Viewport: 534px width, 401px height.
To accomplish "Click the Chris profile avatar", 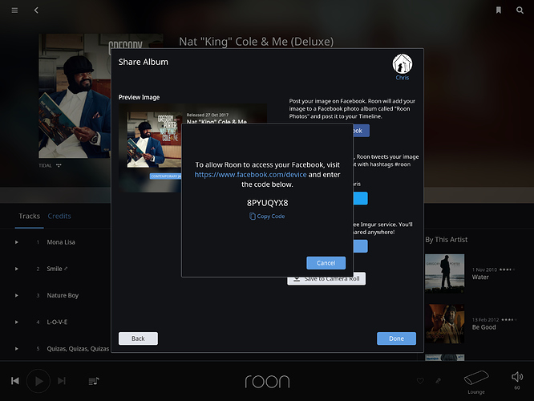I will (403, 63).
